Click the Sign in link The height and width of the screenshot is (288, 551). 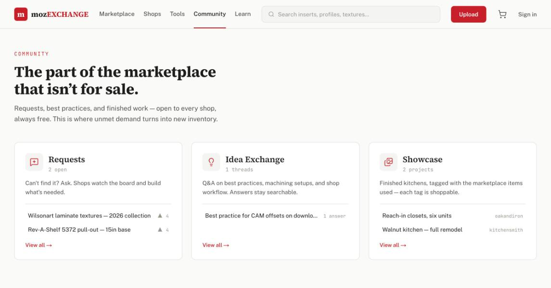(x=527, y=14)
